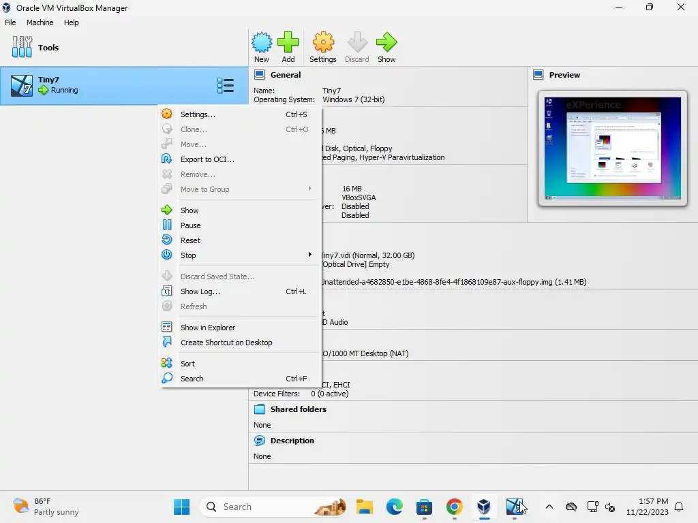Screen dimensions: 698x523
Task: Select Show in Explorer menu entry
Action: (x=241, y=328)
